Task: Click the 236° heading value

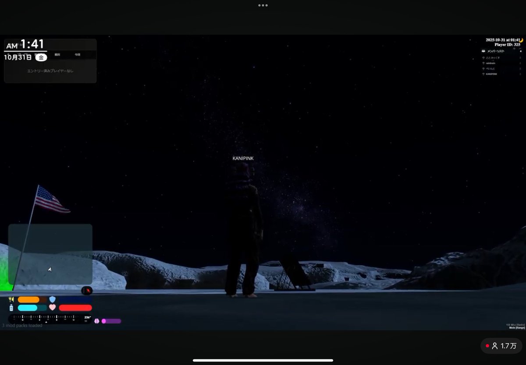Action: [x=88, y=317]
